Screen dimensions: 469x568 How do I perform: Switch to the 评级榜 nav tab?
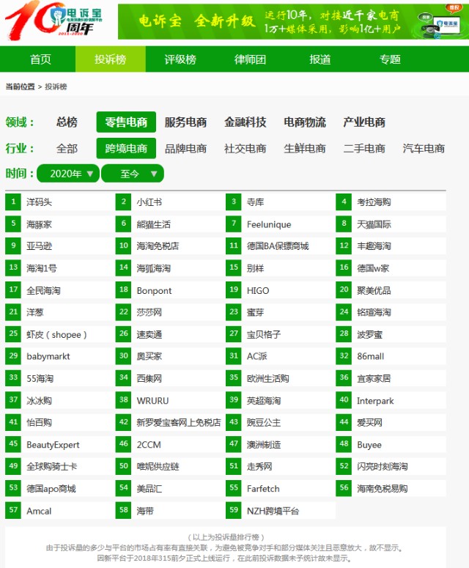[180, 59]
